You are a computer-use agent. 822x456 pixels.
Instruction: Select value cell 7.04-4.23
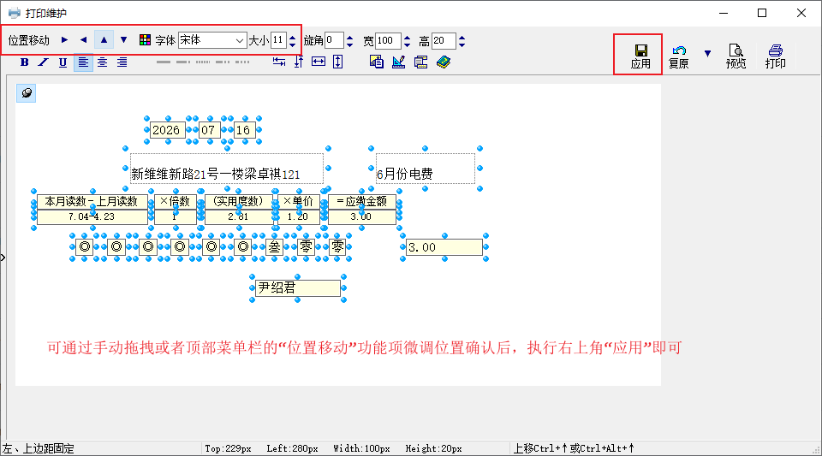tap(92, 216)
